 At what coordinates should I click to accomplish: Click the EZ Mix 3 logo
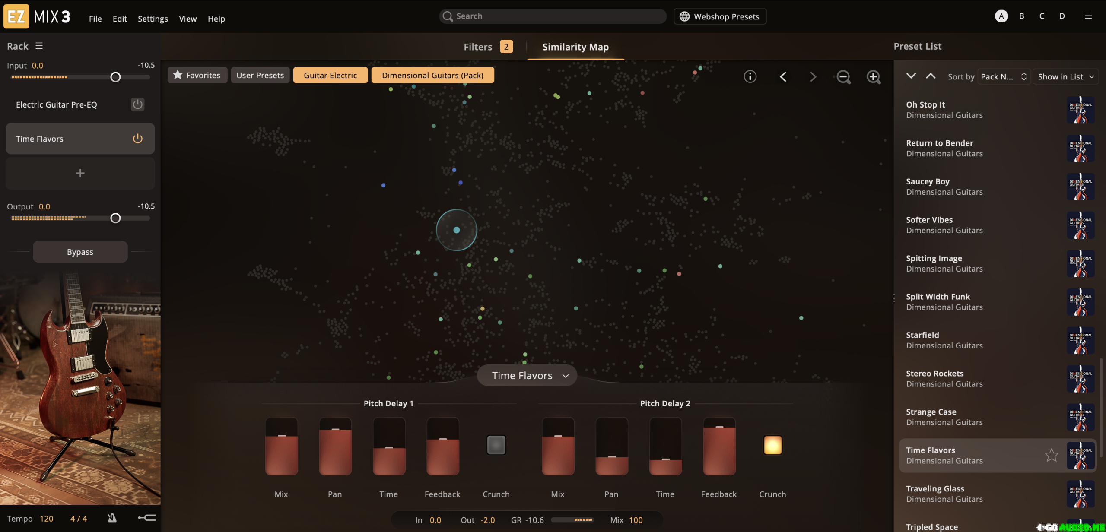coord(37,16)
